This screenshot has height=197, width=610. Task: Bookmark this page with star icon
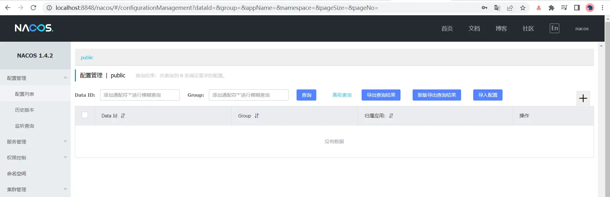[523, 8]
